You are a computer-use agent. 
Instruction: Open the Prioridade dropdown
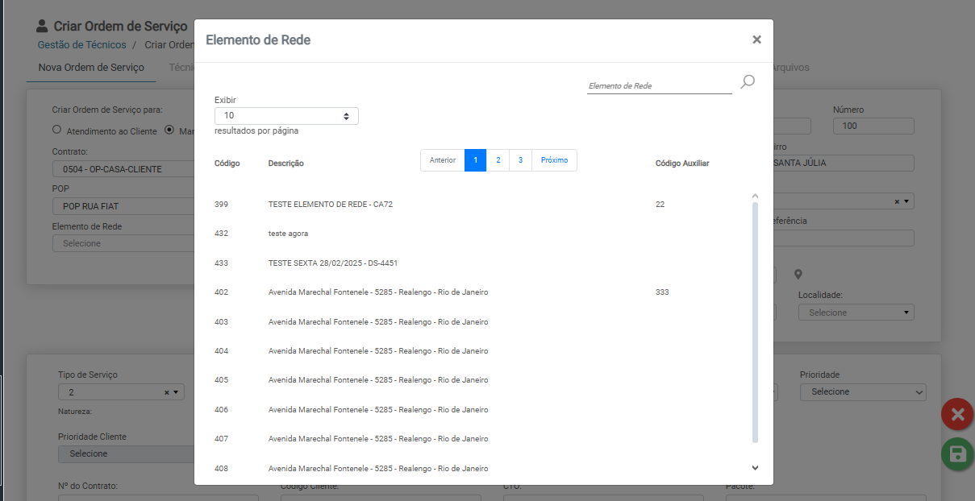pyautogui.click(x=862, y=391)
